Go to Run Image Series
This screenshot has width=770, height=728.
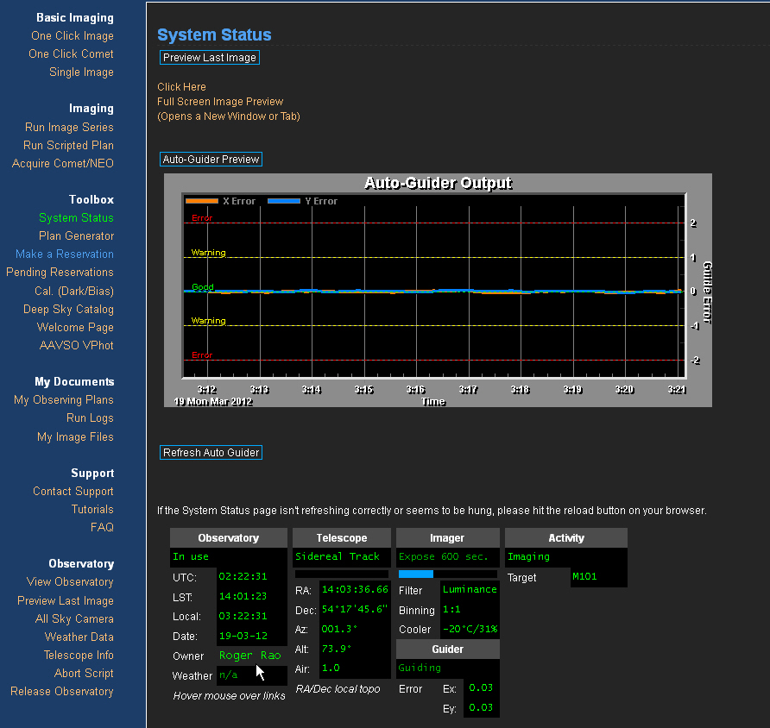[69, 127]
